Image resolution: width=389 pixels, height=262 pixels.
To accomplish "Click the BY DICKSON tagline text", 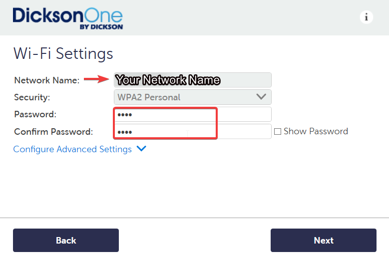I will (101, 27).
